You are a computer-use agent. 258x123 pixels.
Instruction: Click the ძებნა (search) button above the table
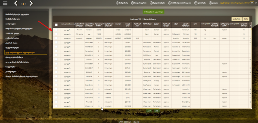[246, 19]
